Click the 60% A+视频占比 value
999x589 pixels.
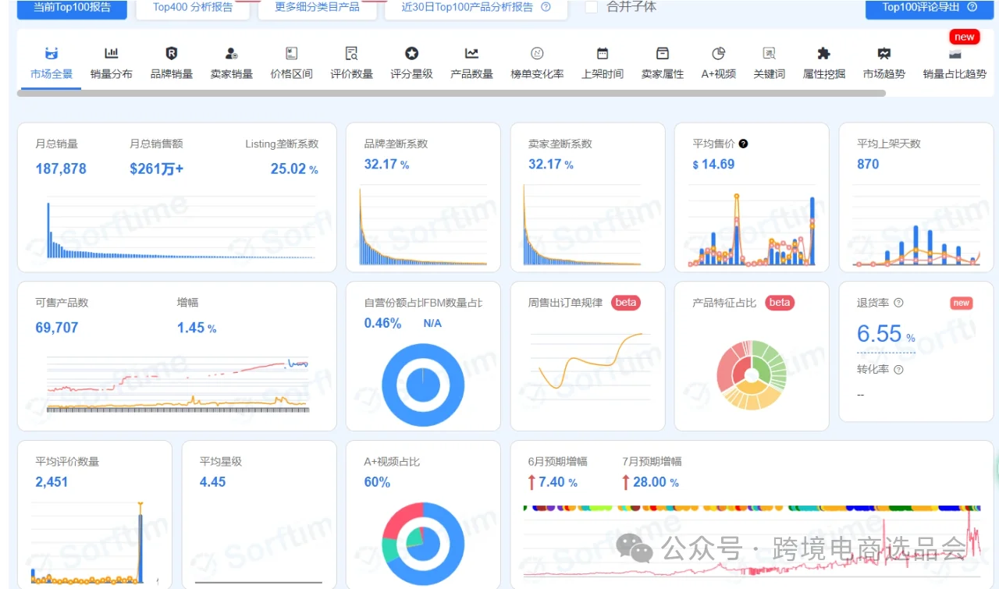tap(377, 482)
